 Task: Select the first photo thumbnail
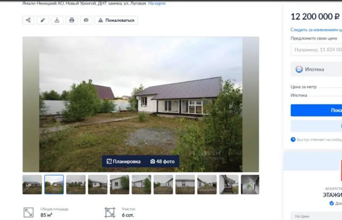click(x=32, y=184)
